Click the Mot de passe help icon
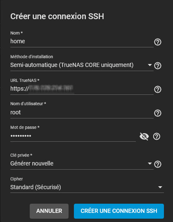Image resolution: width=173 pixels, height=222 pixels. point(157,136)
